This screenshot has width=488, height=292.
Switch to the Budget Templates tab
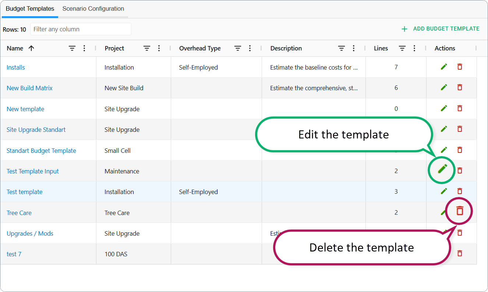pos(30,8)
